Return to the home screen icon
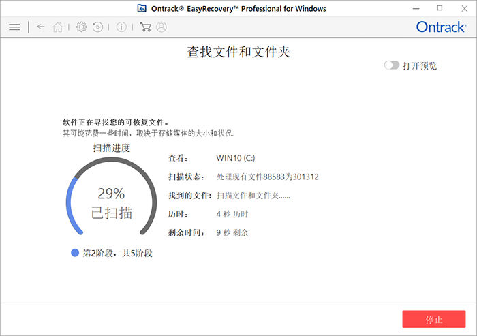Image resolution: width=477 pixels, height=336 pixels. 57,27
